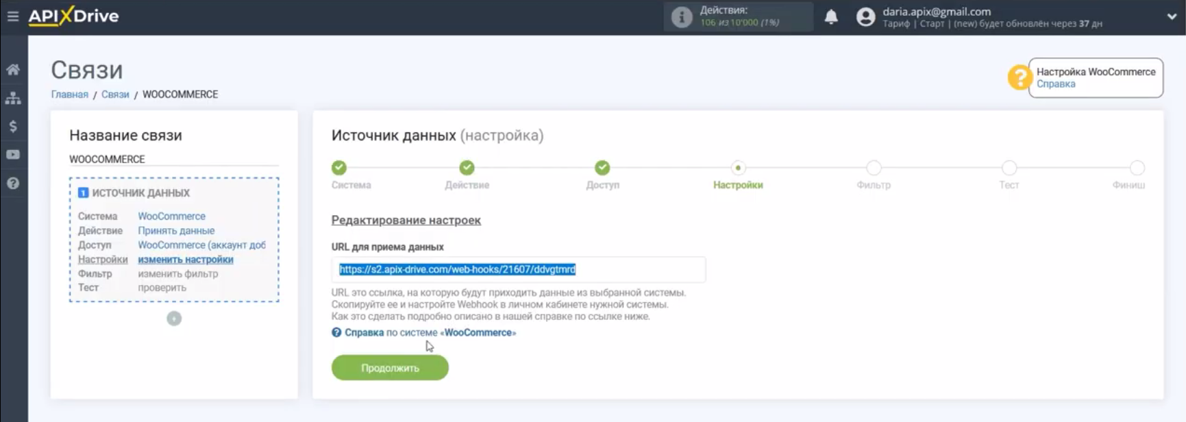Open the hamburger menu icon
1186x422 pixels.
pos(13,16)
